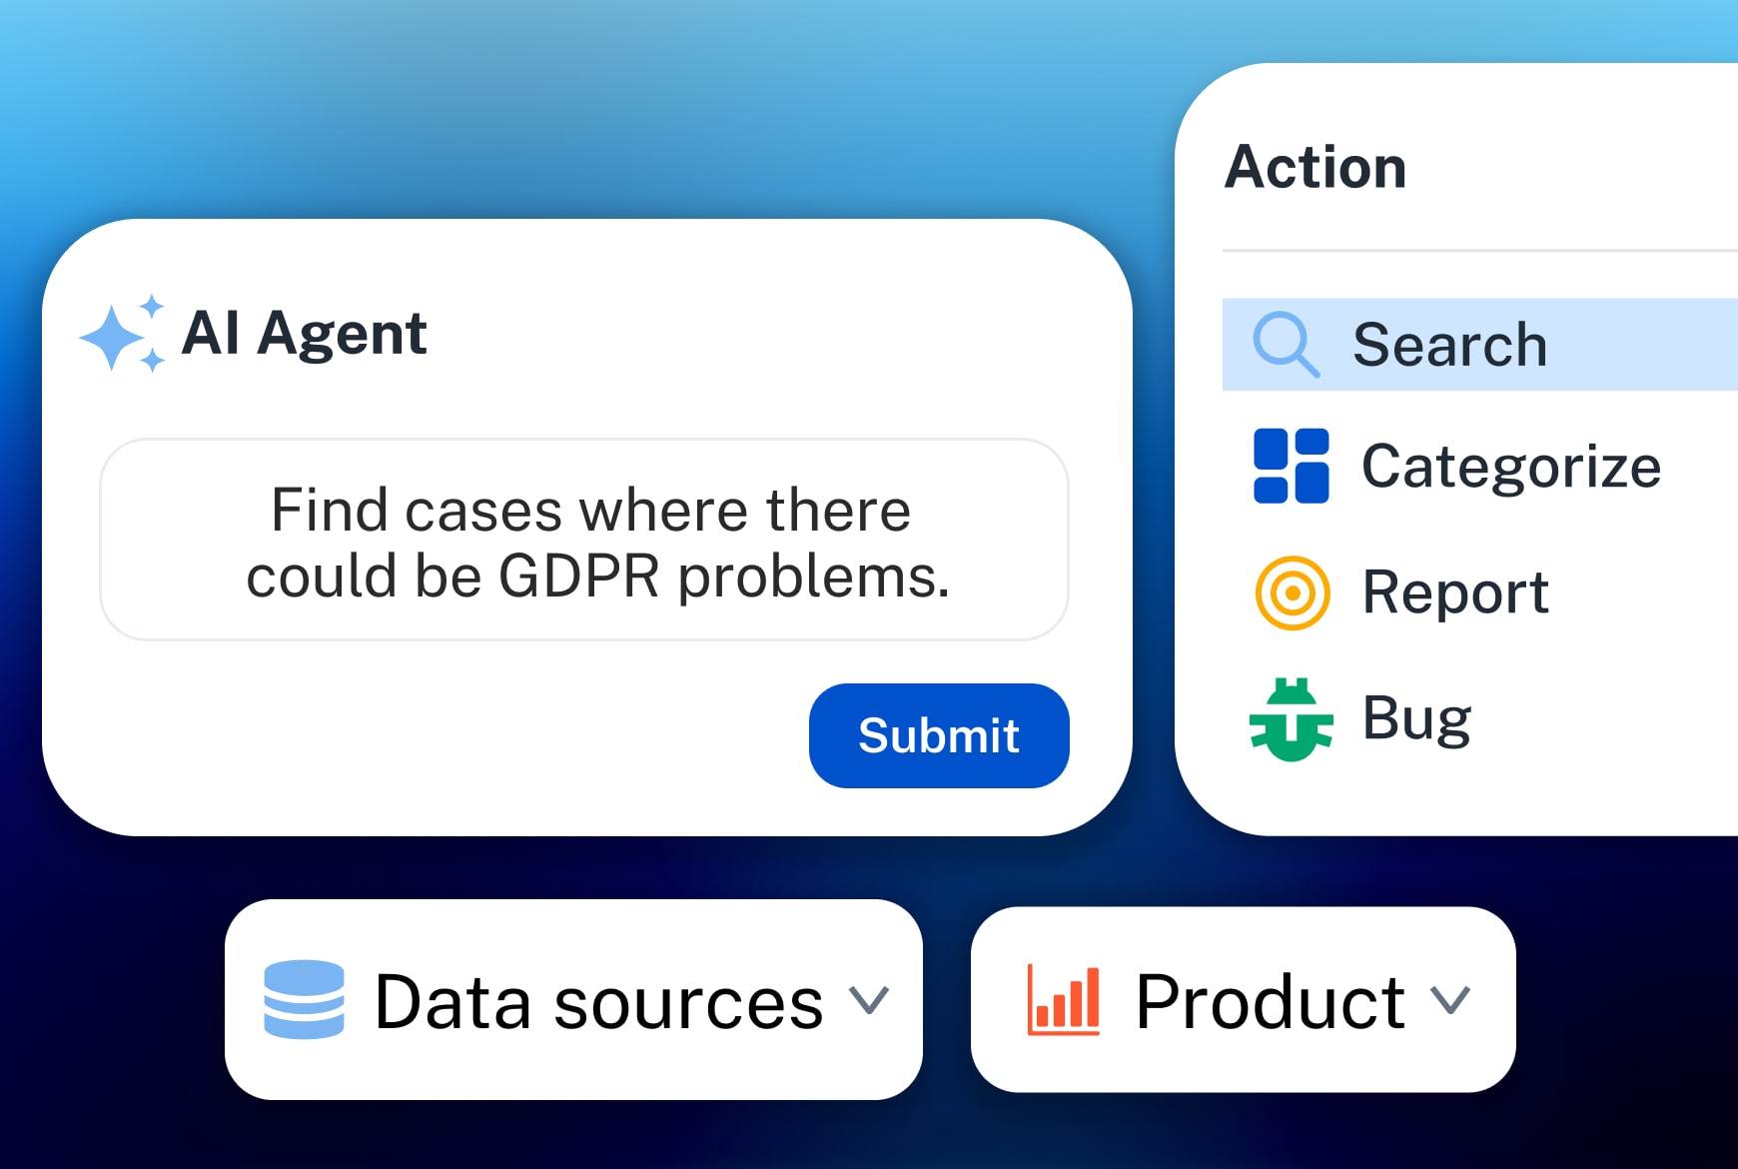This screenshot has height=1169, width=1738.
Task: Expand the Data sources chevron
Action: pyautogui.click(x=868, y=1000)
